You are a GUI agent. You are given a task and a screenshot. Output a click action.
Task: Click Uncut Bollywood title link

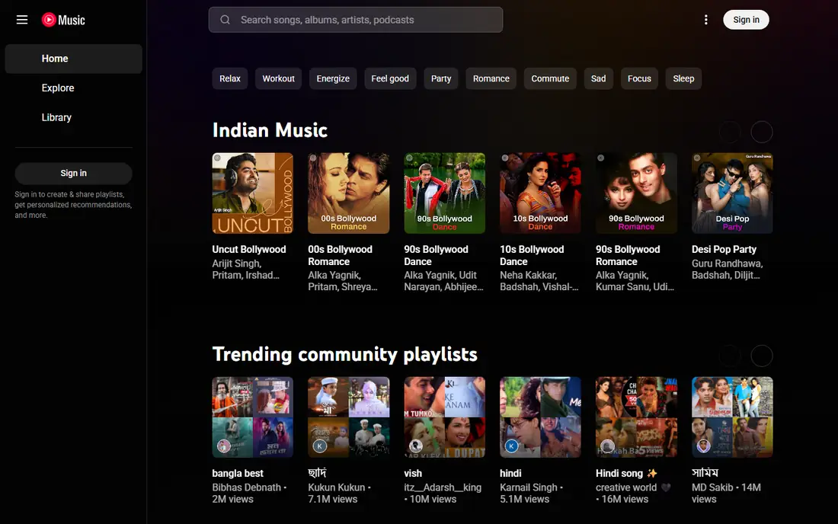tap(249, 250)
